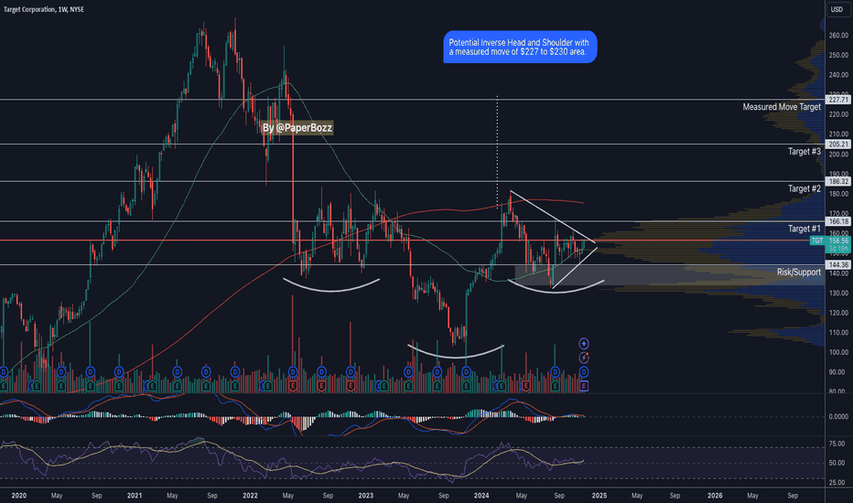Click the TGT ticker tag on price axis
Image resolution: width=853 pixels, height=503 pixels.
[x=817, y=241]
